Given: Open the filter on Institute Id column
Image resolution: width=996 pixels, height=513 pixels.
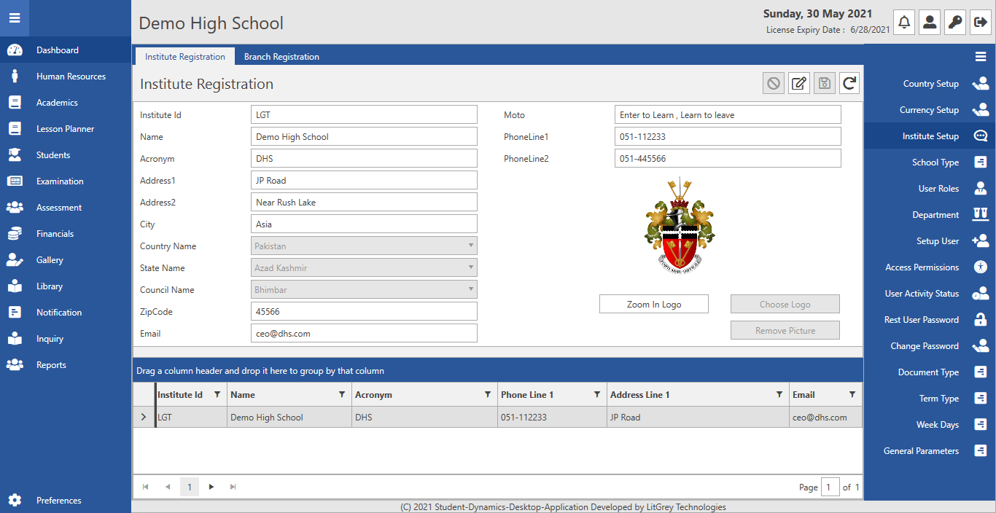Looking at the screenshot, I should pos(217,394).
